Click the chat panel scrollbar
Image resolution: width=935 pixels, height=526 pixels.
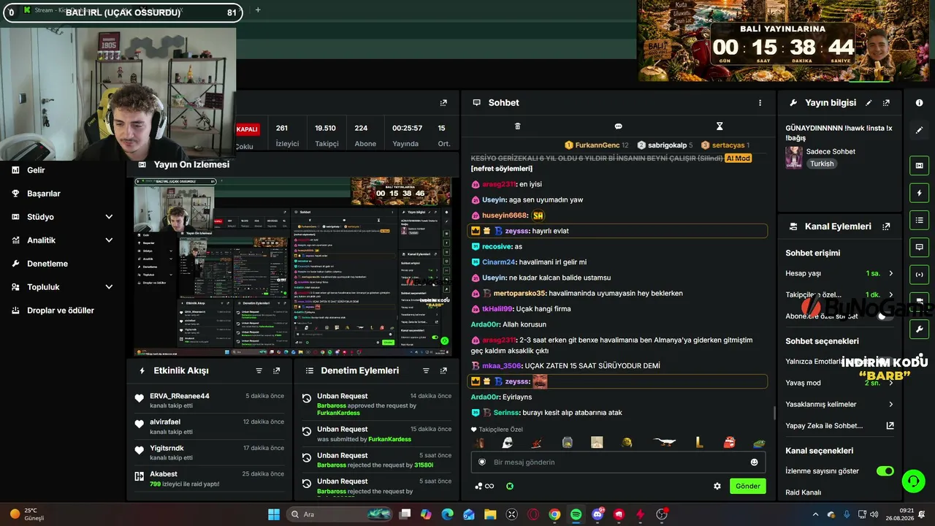pos(774,413)
